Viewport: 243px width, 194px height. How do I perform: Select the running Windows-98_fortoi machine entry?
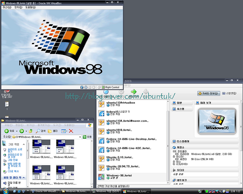point(132,177)
